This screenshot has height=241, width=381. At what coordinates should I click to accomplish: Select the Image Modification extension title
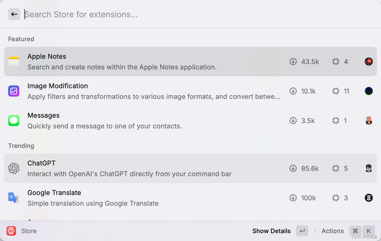[x=58, y=86]
